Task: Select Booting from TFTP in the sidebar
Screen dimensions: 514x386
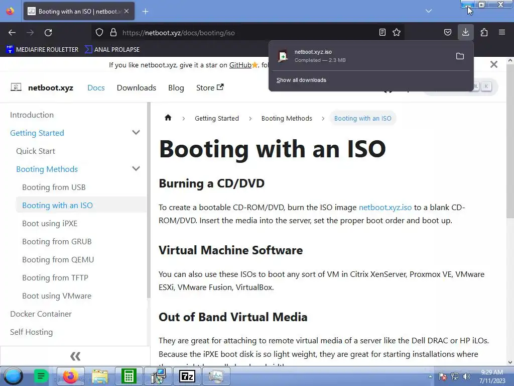Action: pyautogui.click(x=55, y=277)
